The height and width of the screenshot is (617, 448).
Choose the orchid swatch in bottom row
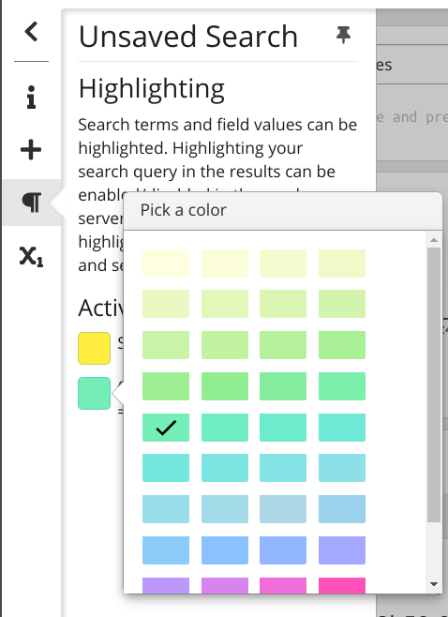coord(225,585)
